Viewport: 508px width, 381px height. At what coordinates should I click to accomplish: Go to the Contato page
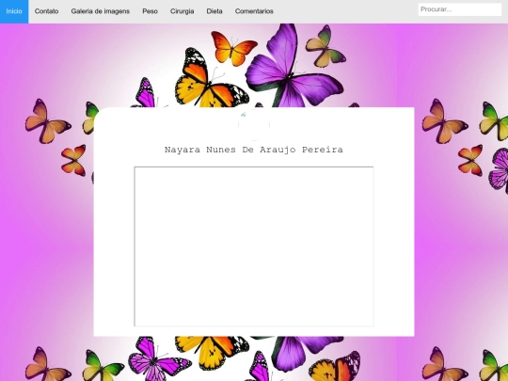46,11
